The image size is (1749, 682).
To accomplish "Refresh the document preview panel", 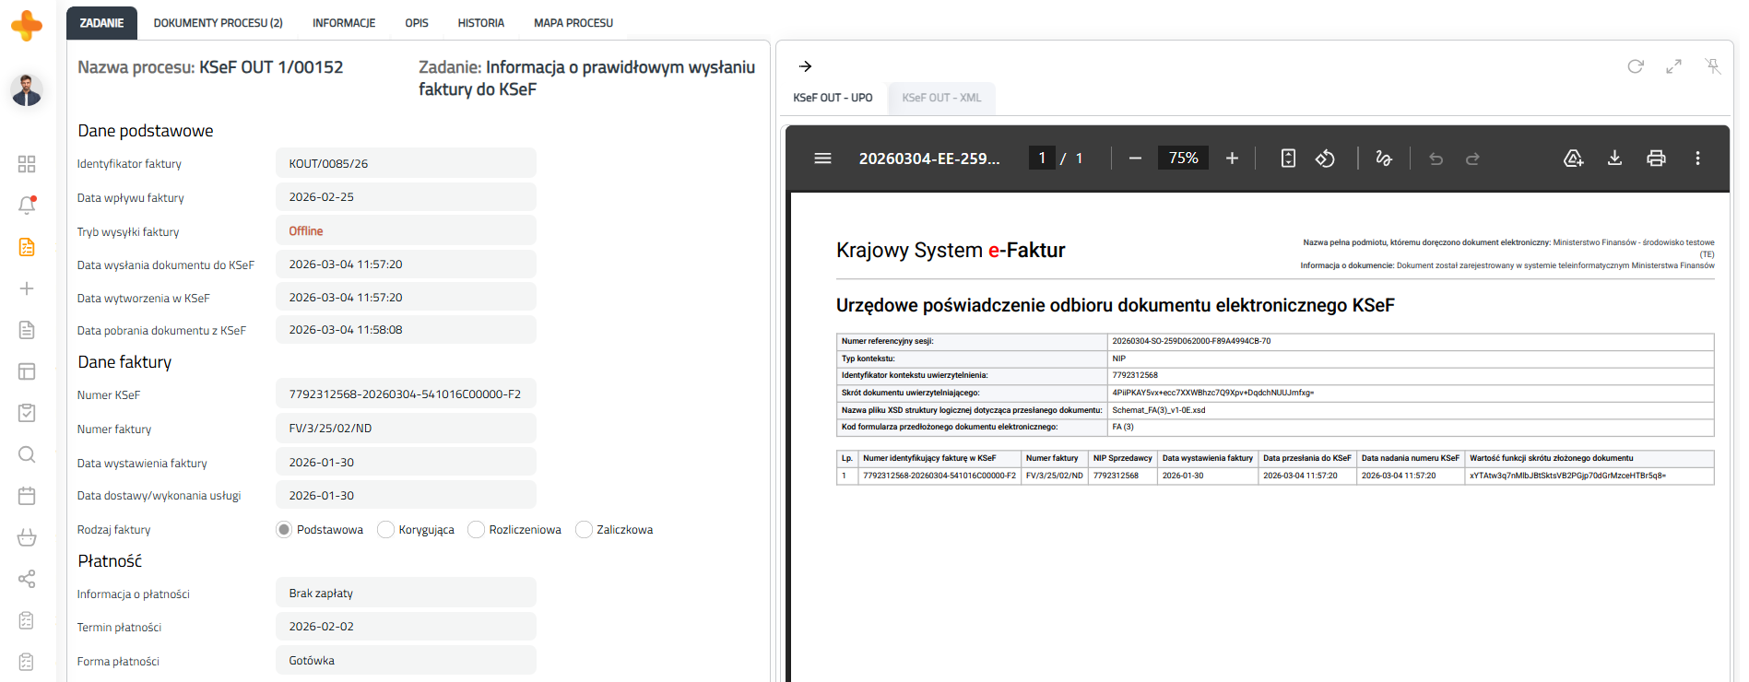I will pos(1635,66).
